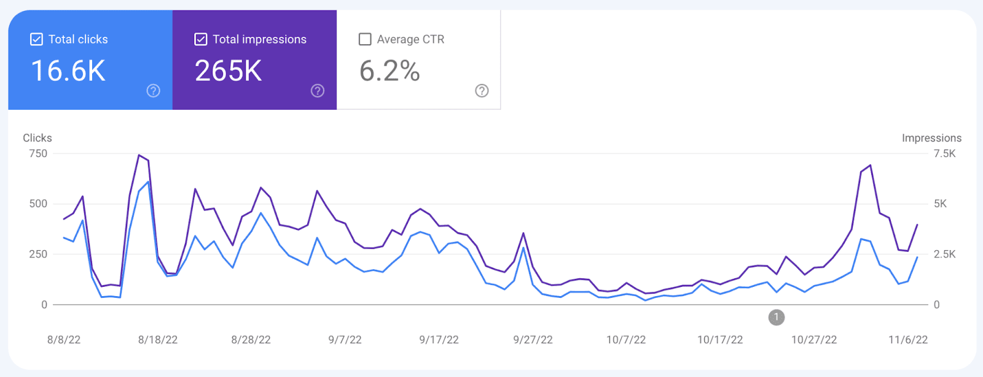Click the 16.6K total clicks value
This screenshot has height=377, width=983.
[x=68, y=71]
